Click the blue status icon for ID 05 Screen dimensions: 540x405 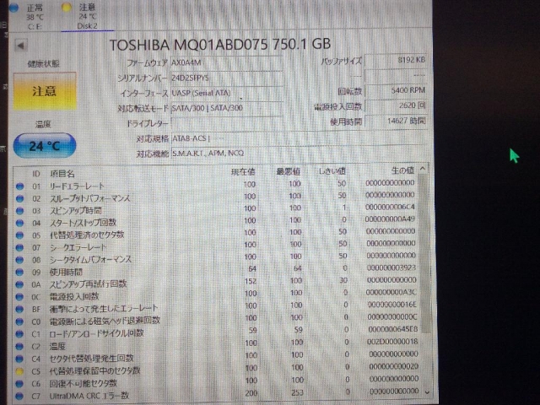point(20,235)
